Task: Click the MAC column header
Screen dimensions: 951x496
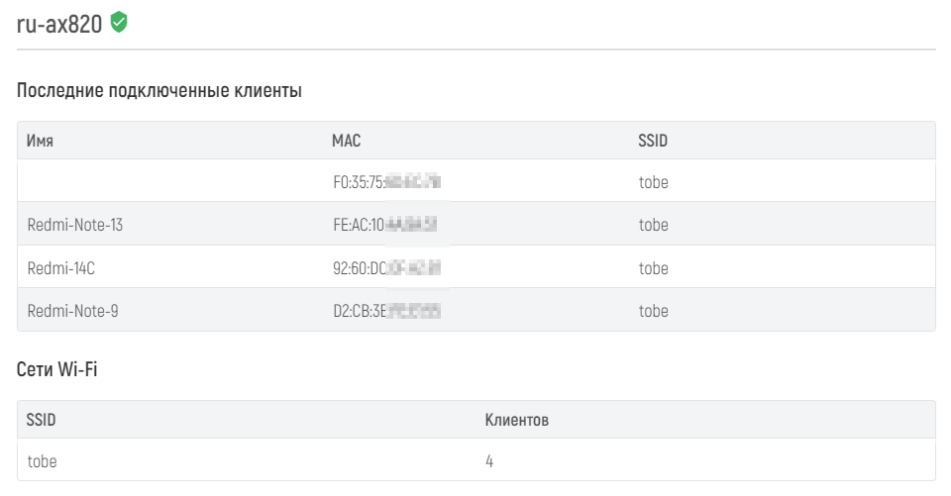Action: pos(347,141)
